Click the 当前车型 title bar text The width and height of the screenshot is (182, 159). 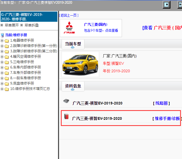pos(36,2)
